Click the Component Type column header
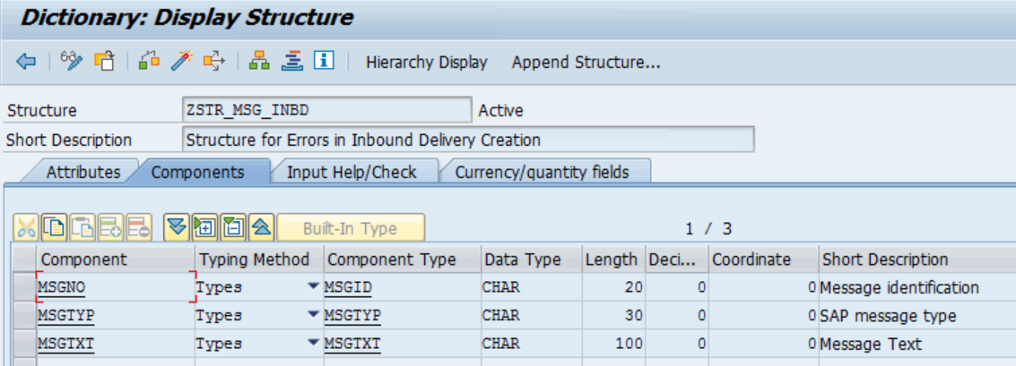 click(x=403, y=260)
